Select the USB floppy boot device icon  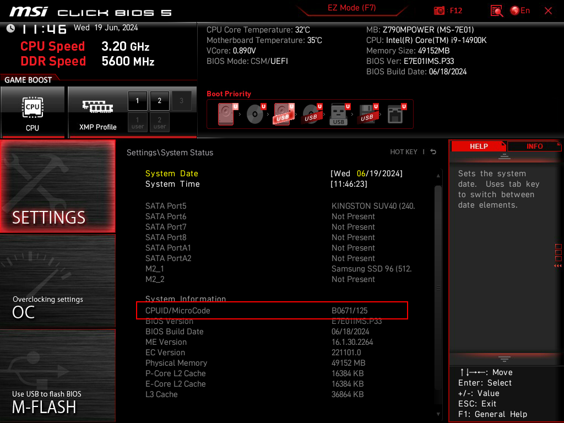367,114
